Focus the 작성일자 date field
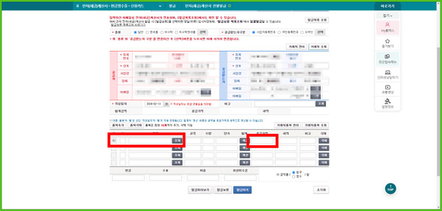This screenshot has height=211, width=442. click(x=155, y=104)
